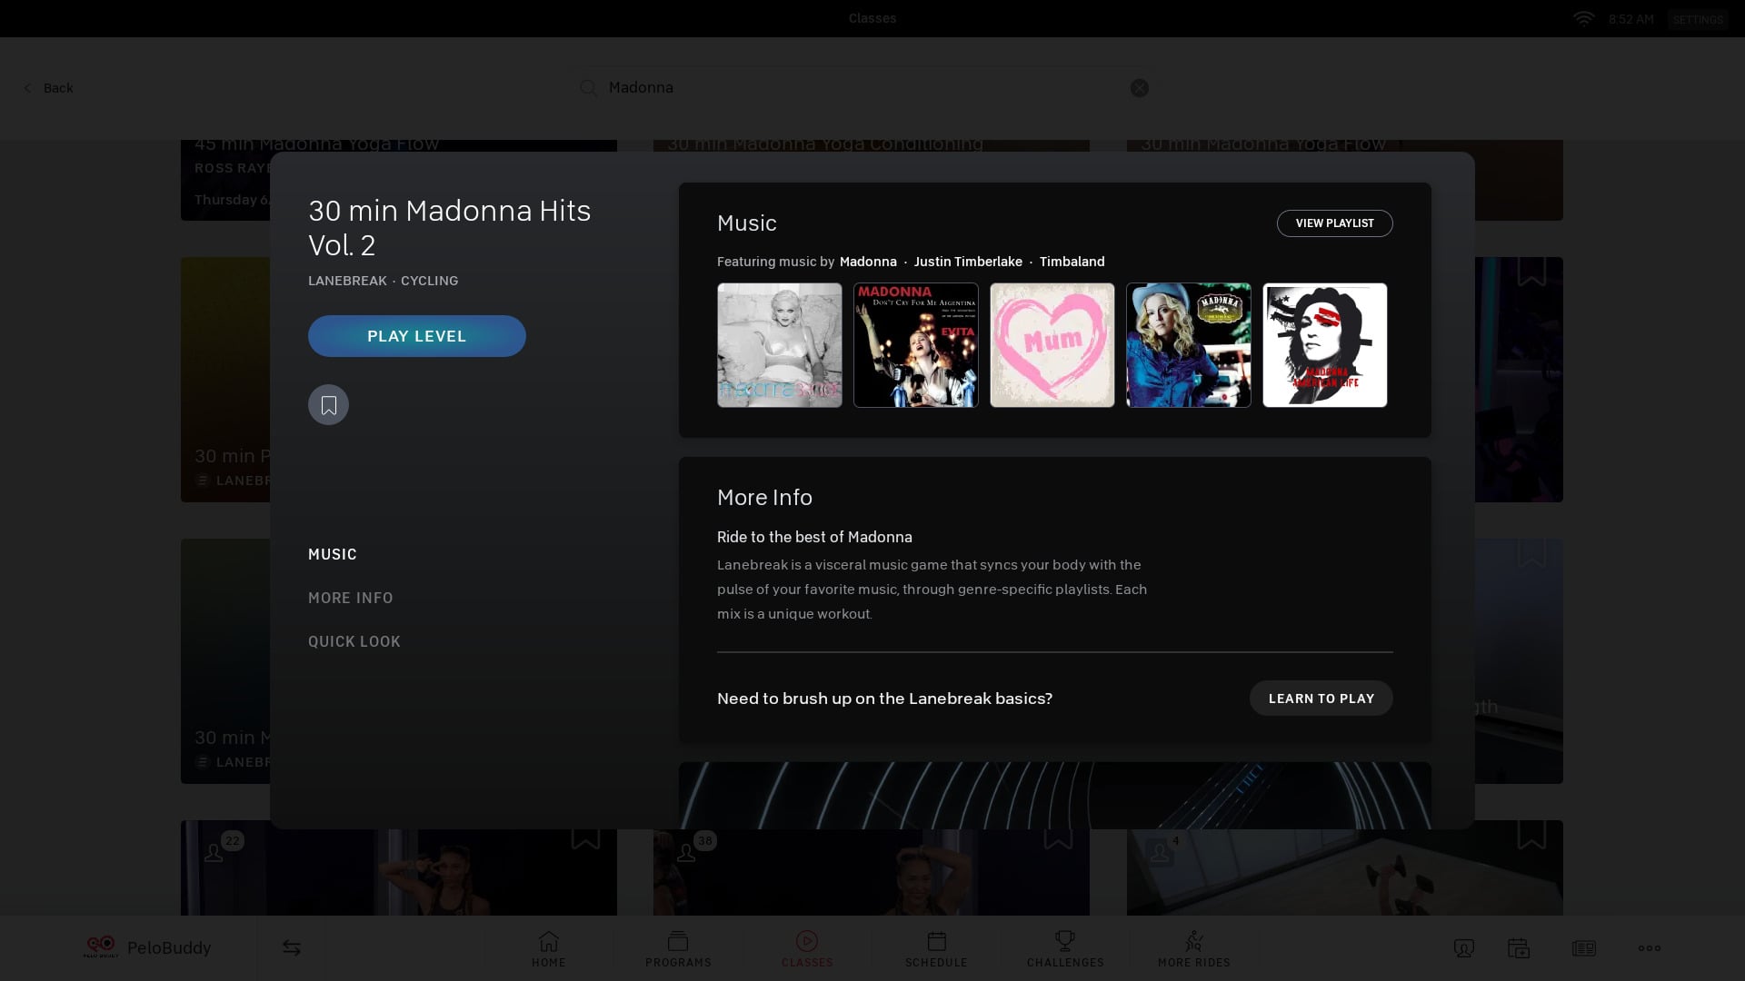Click the Need to brush up on Lanebreak basics text

tap(884, 699)
